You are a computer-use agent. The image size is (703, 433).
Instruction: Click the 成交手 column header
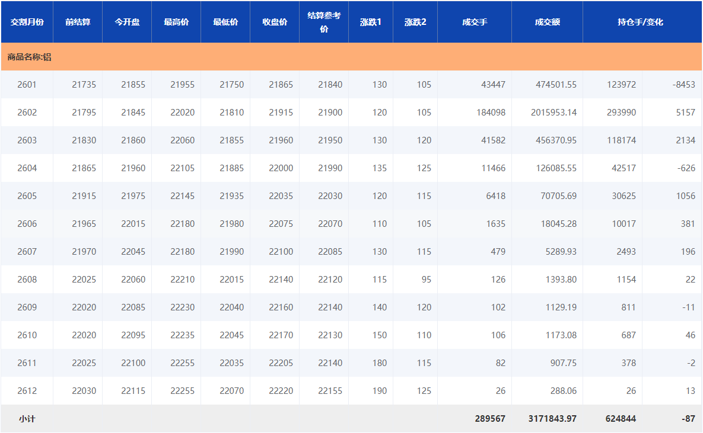coord(475,22)
